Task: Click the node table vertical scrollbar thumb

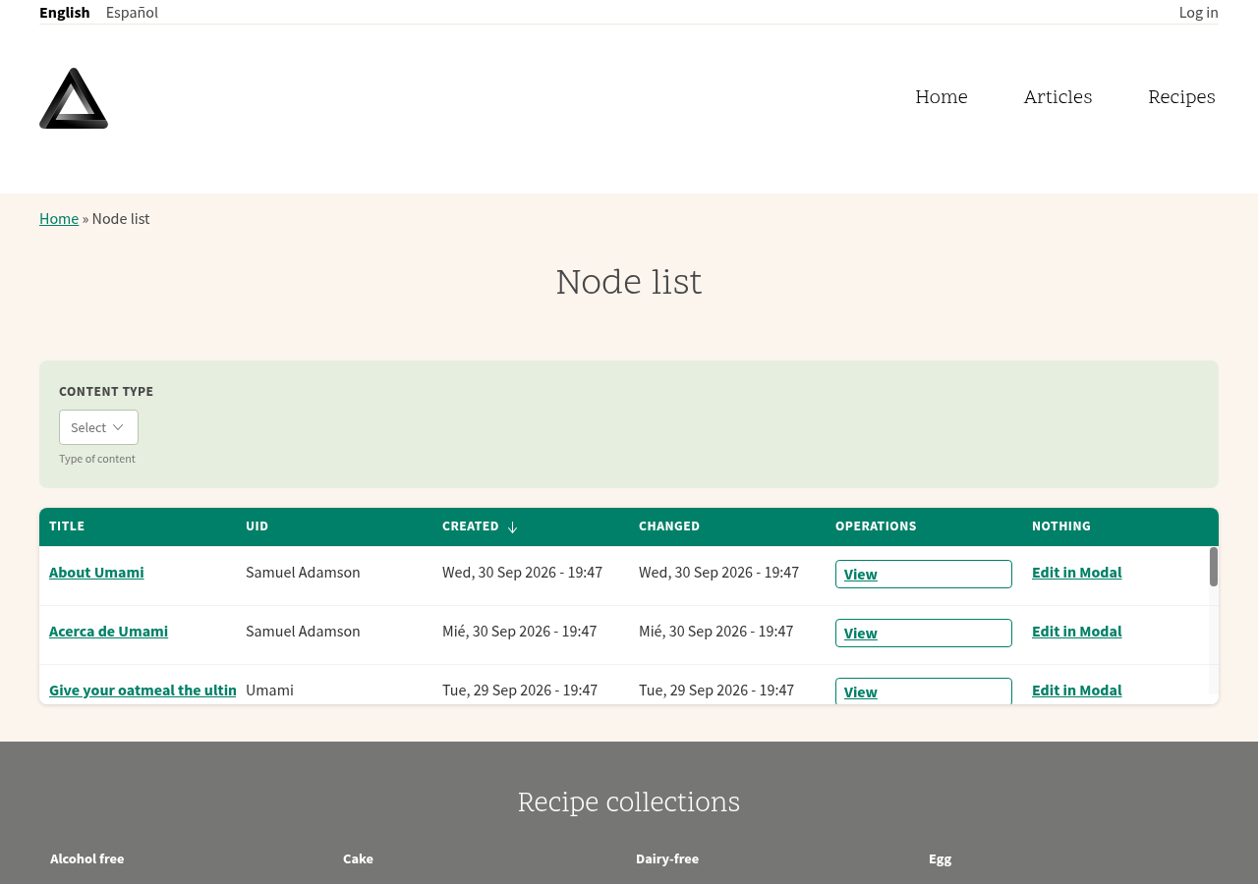Action: point(1214,567)
